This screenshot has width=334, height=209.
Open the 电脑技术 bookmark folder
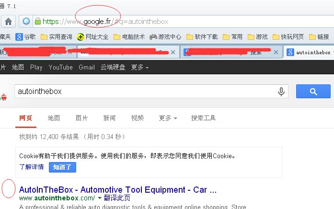(129, 36)
